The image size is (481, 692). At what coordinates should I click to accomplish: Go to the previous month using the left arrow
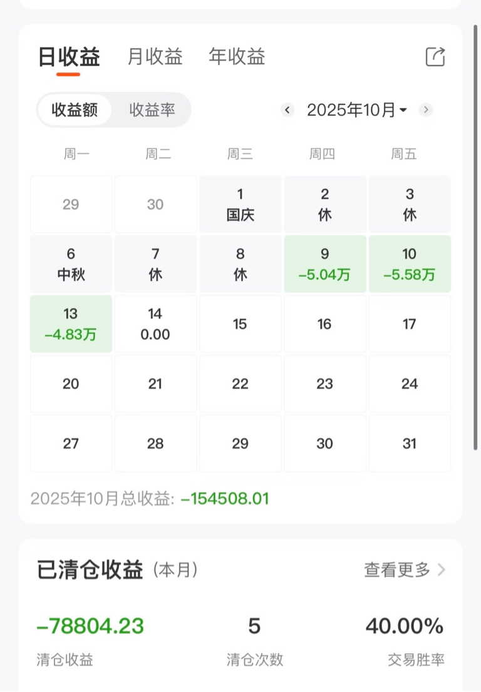(287, 110)
